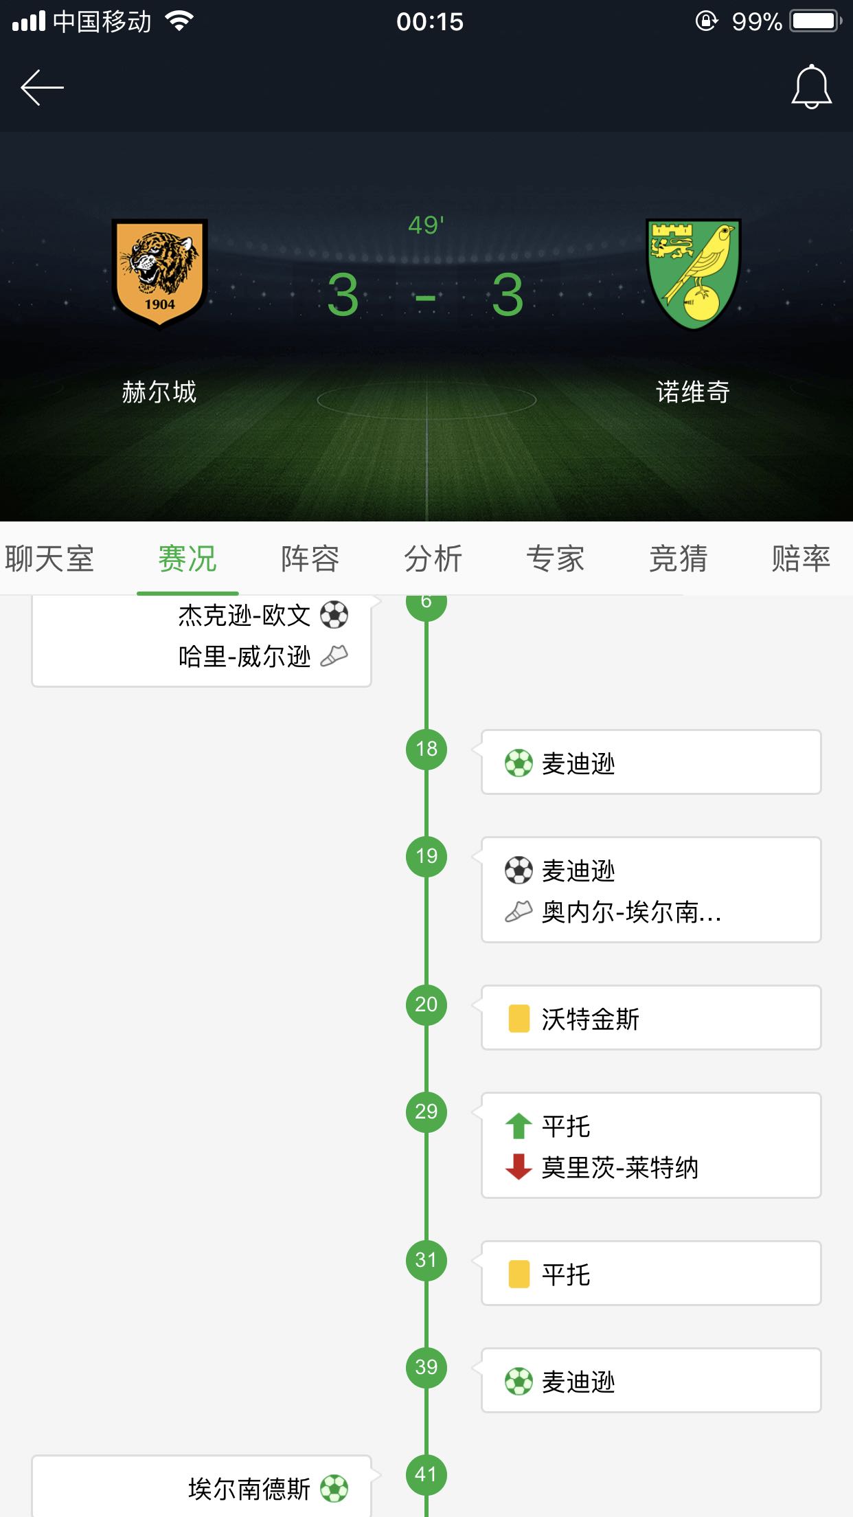Tap the yellow card icon beside 沃特金斯
The width and height of the screenshot is (853, 1517).
tap(519, 1018)
